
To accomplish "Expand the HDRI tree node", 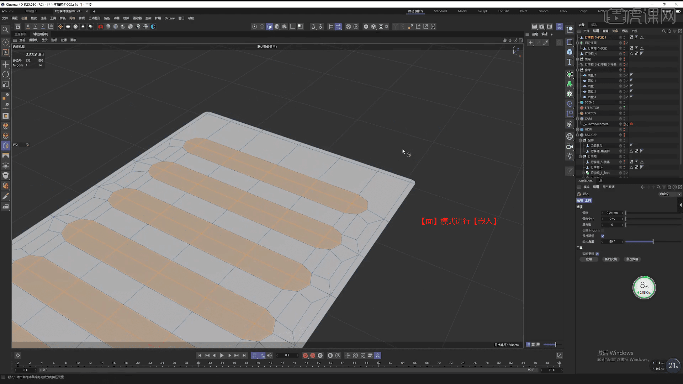I will 578,129.
